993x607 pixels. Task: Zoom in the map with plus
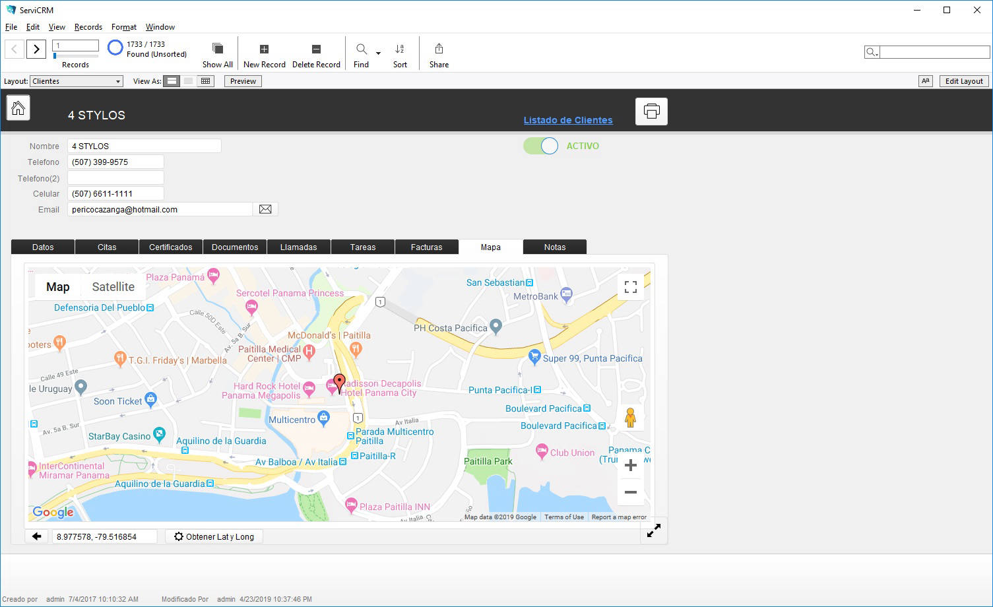(x=631, y=465)
